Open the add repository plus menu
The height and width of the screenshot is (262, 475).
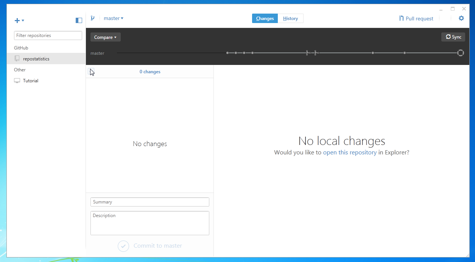[x=19, y=20]
